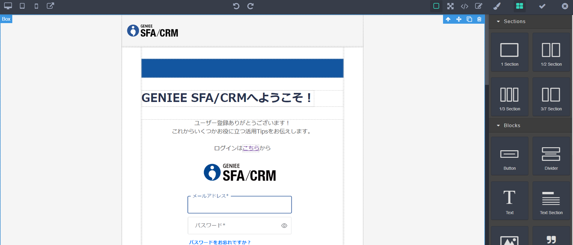Select the Text block
Screen dimensions: 573x245
[x=510, y=201]
